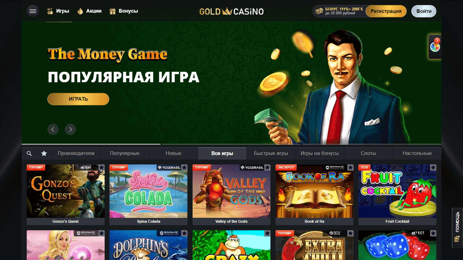Open the hamburger menu
This screenshot has width=463, height=260.
pos(33,11)
